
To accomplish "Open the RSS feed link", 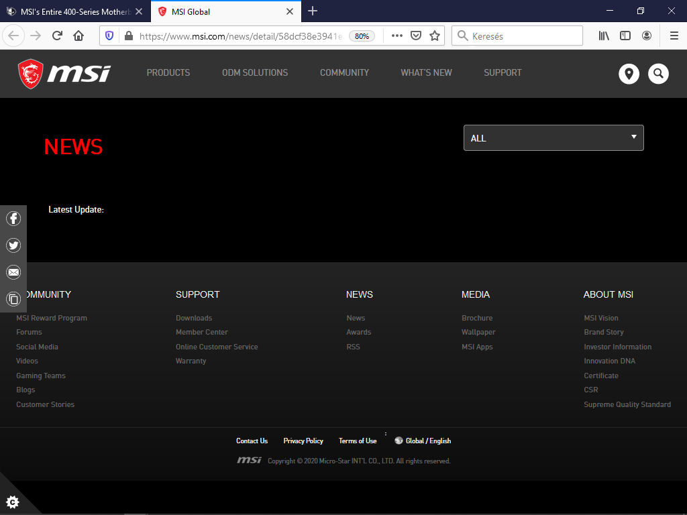I will pyautogui.click(x=353, y=347).
